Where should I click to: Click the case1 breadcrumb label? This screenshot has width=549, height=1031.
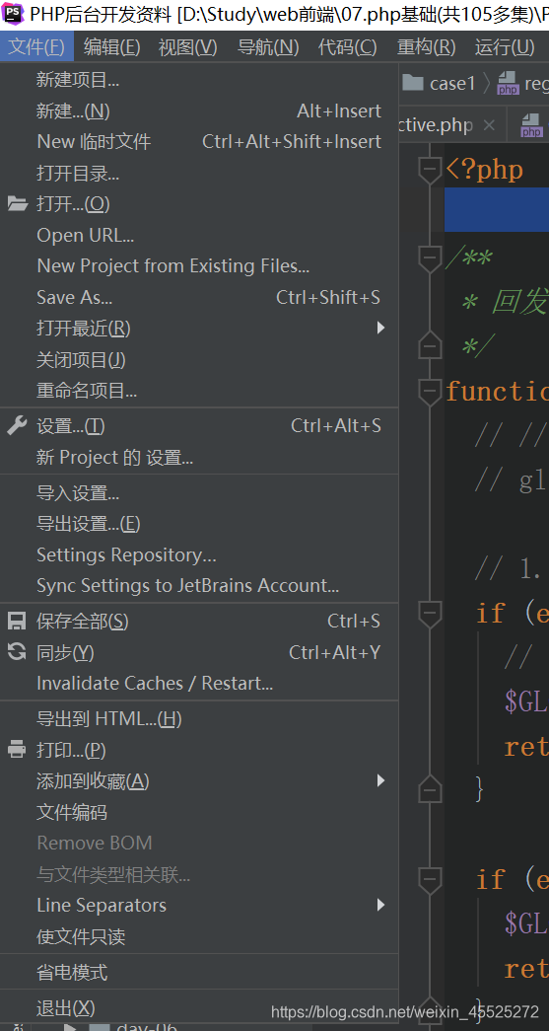tap(452, 83)
